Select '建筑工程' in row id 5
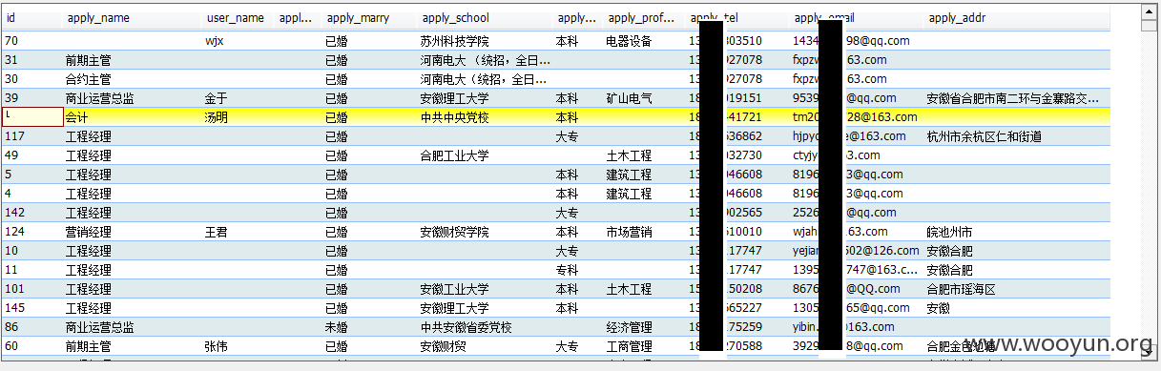 point(629,175)
